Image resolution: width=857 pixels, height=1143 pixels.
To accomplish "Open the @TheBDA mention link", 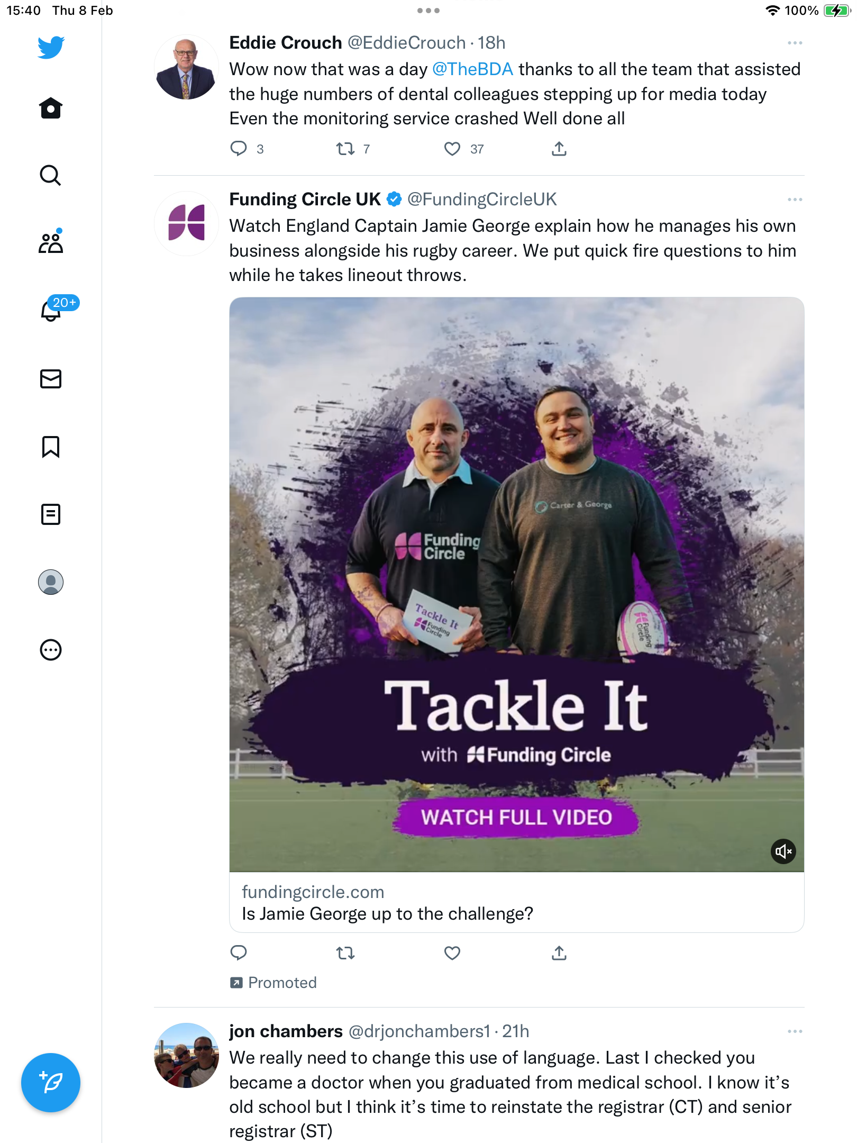I will click(x=472, y=69).
